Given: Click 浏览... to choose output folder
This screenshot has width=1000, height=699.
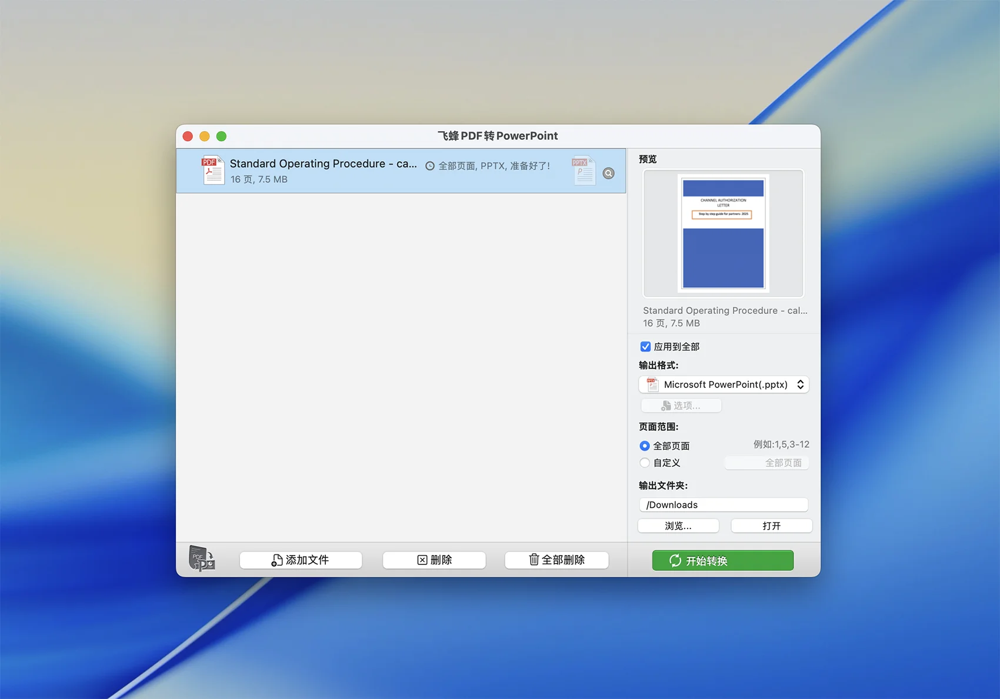Looking at the screenshot, I should point(678,526).
